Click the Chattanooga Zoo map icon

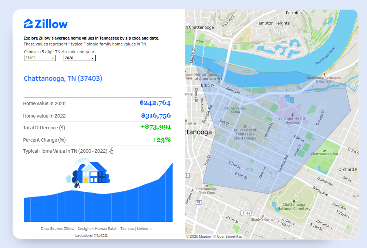click(x=324, y=150)
